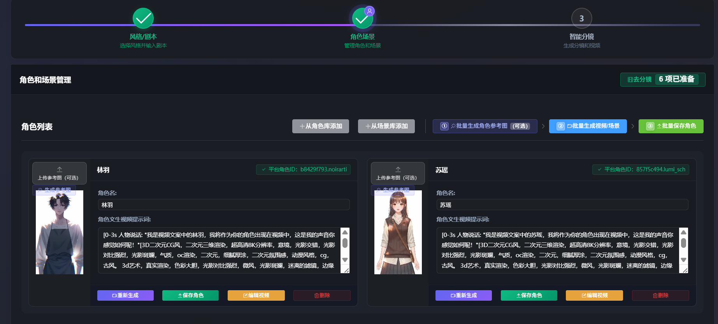Click 生成参考图 for 林羽
Screen dimensions: 718x324
(54, 190)
